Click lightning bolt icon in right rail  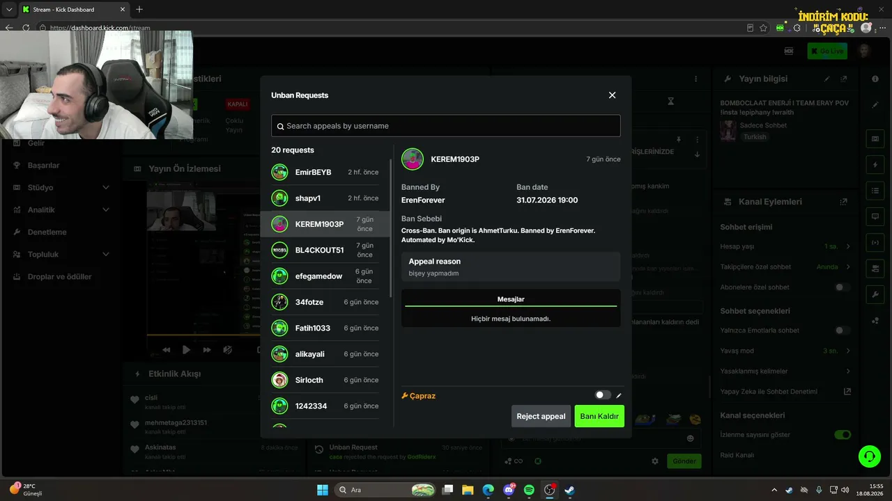(x=875, y=165)
